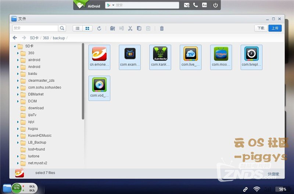Open the kugou folder in tree
The height and width of the screenshot is (194, 294).
[x=29, y=129]
